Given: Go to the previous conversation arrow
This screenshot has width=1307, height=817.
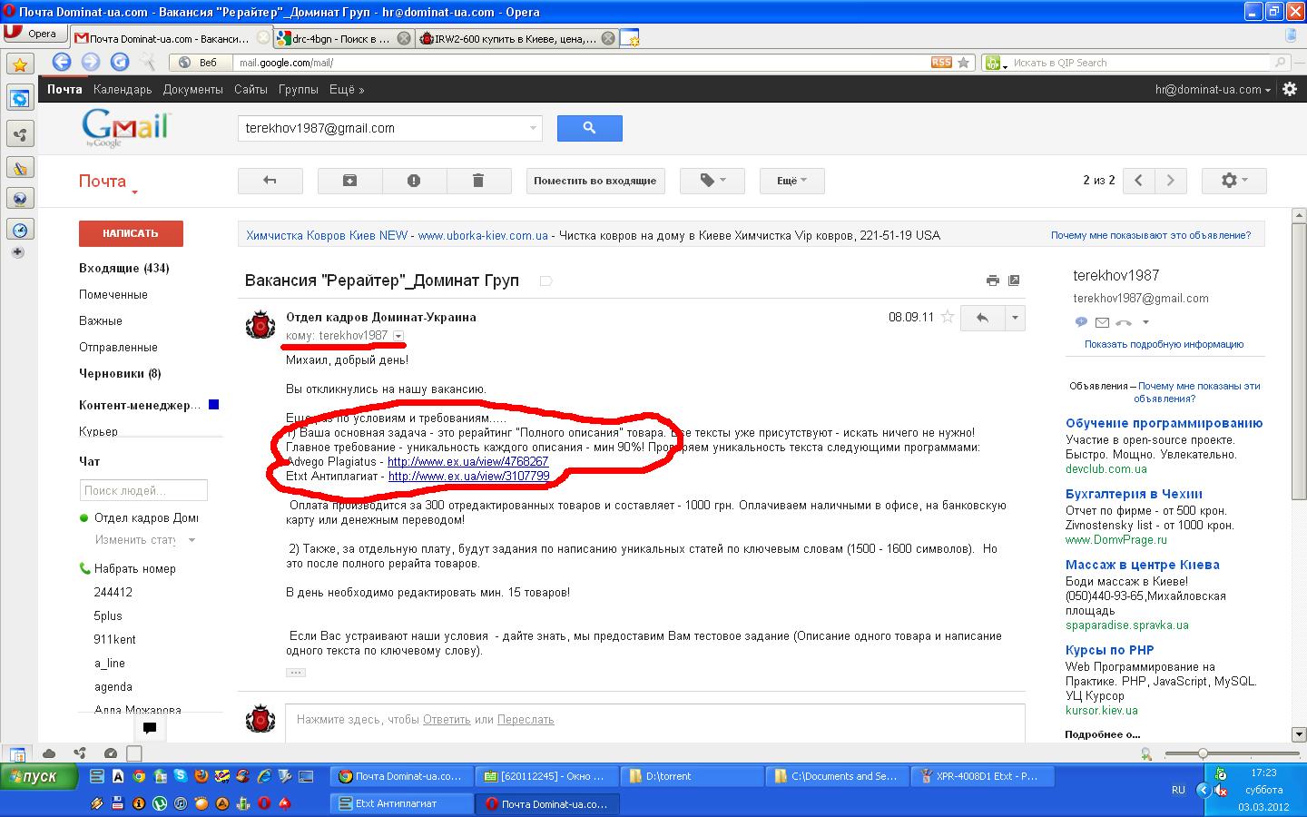Looking at the screenshot, I should [x=1138, y=181].
